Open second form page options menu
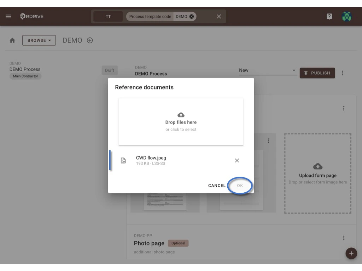The image size is (362, 271). 269,140
